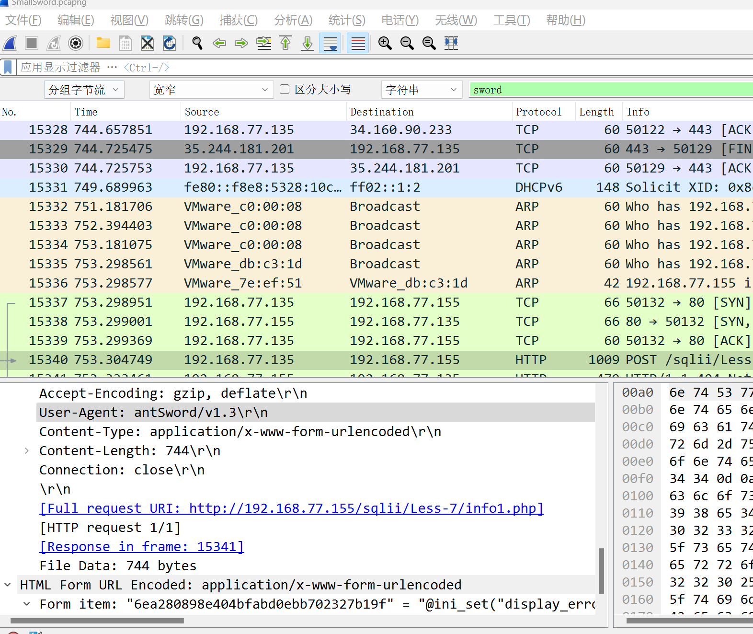The height and width of the screenshot is (634, 753).
Task: Reset packet text to normal size
Action: pyautogui.click(x=429, y=43)
